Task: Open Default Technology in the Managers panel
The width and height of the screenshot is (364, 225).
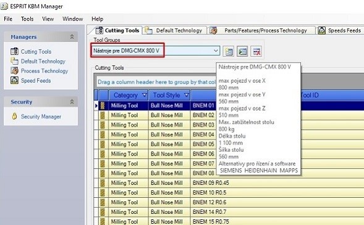Action: (x=43, y=61)
